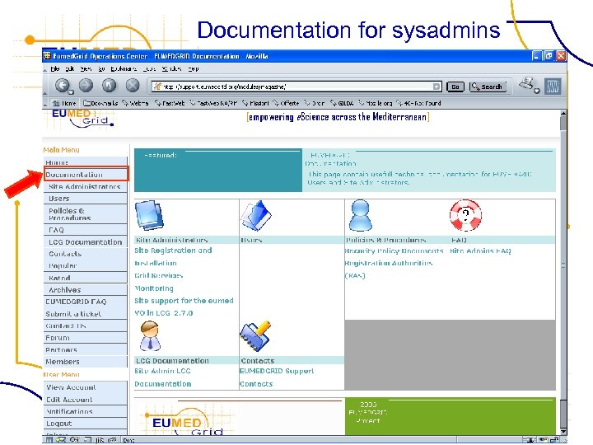Screen dimensions: 593x445
Task: Select Documentation in the Main Menu sidebar
Action: tap(86, 175)
